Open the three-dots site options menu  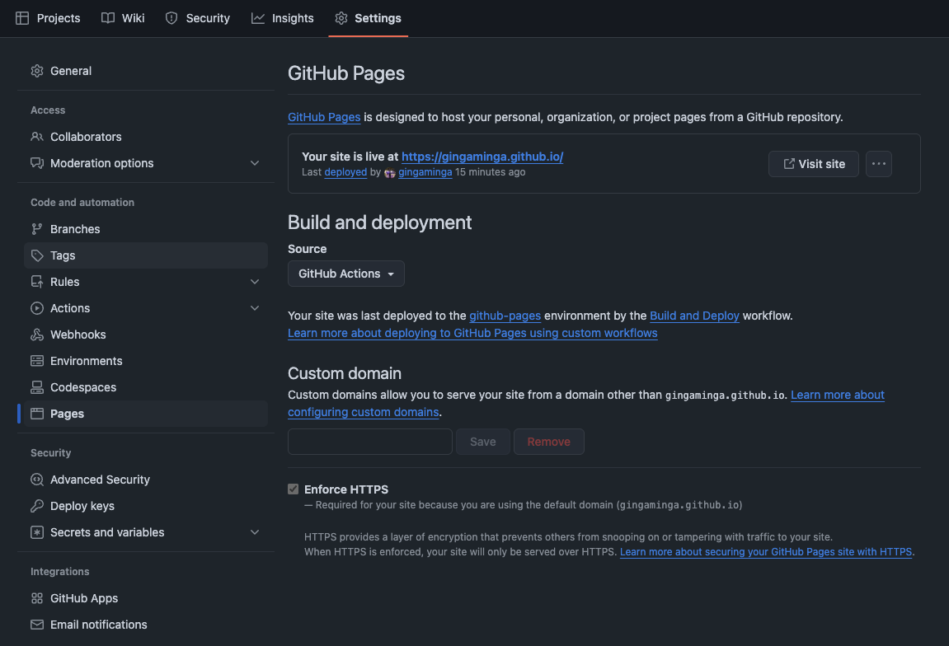(879, 164)
